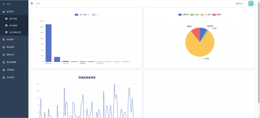This screenshot has width=260, height=118.
Task: Click the 123213 x-axis label
Action: (x=66, y=64)
